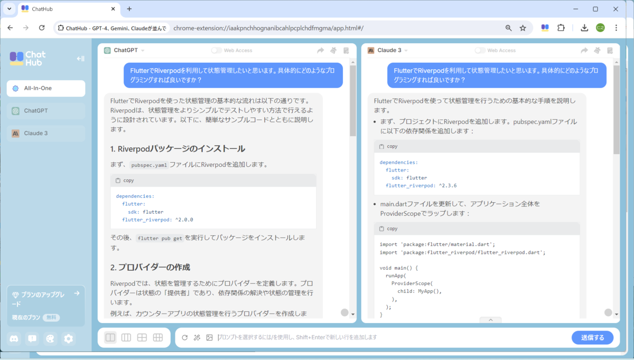Image resolution: width=634 pixels, height=360 pixels.
Task: Collapse the ChatHub sidebar
Action: (80, 59)
